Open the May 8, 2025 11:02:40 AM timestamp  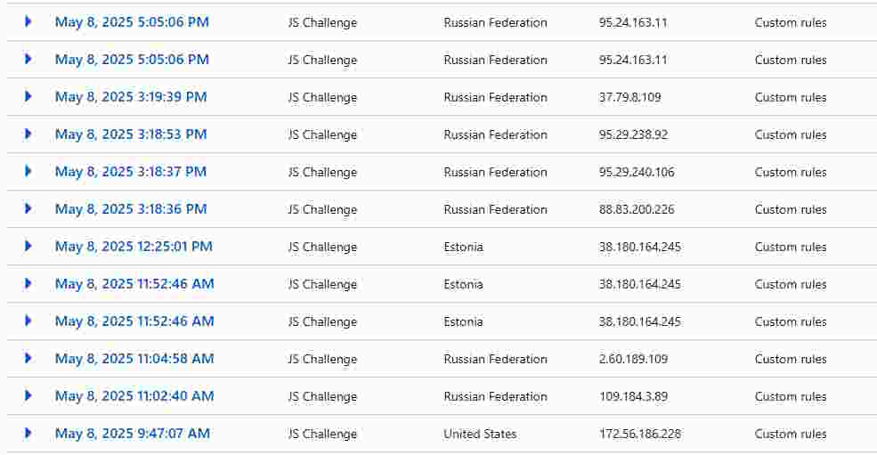click(134, 395)
